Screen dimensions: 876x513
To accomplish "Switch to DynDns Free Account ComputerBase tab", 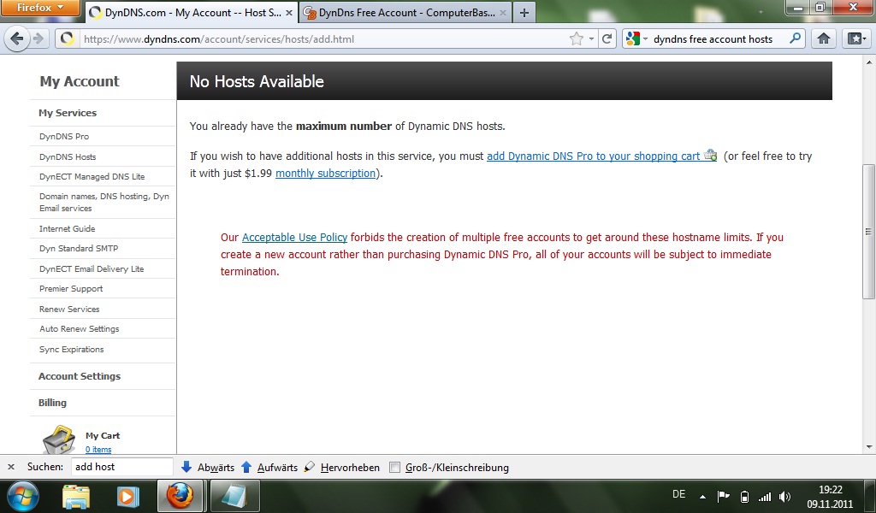I will click(405, 12).
